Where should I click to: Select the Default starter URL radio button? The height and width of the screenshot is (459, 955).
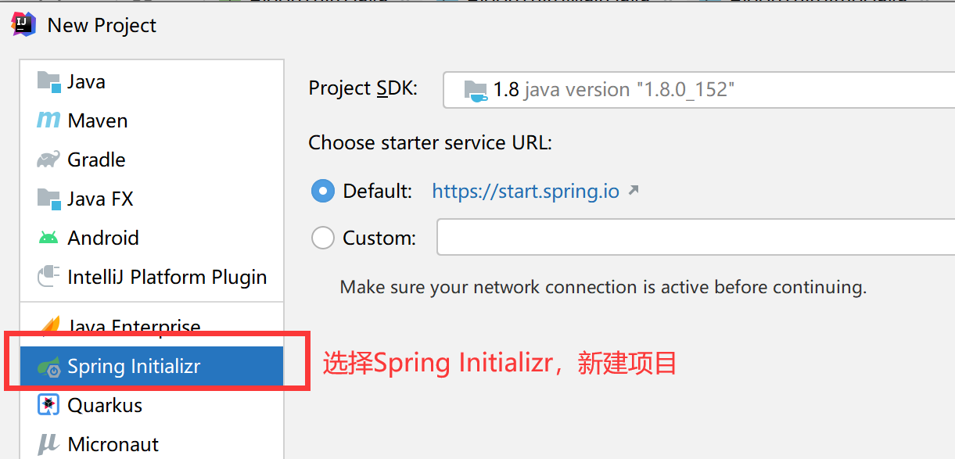click(323, 191)
